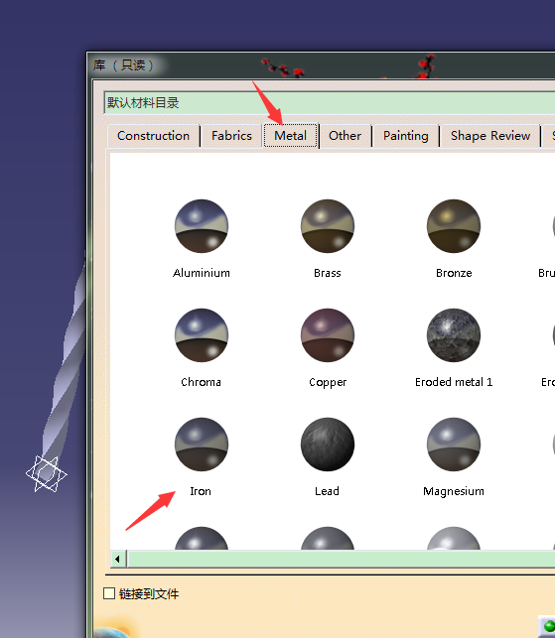Click the Magnesium label text
555x638 pixels.
point(454,491)
